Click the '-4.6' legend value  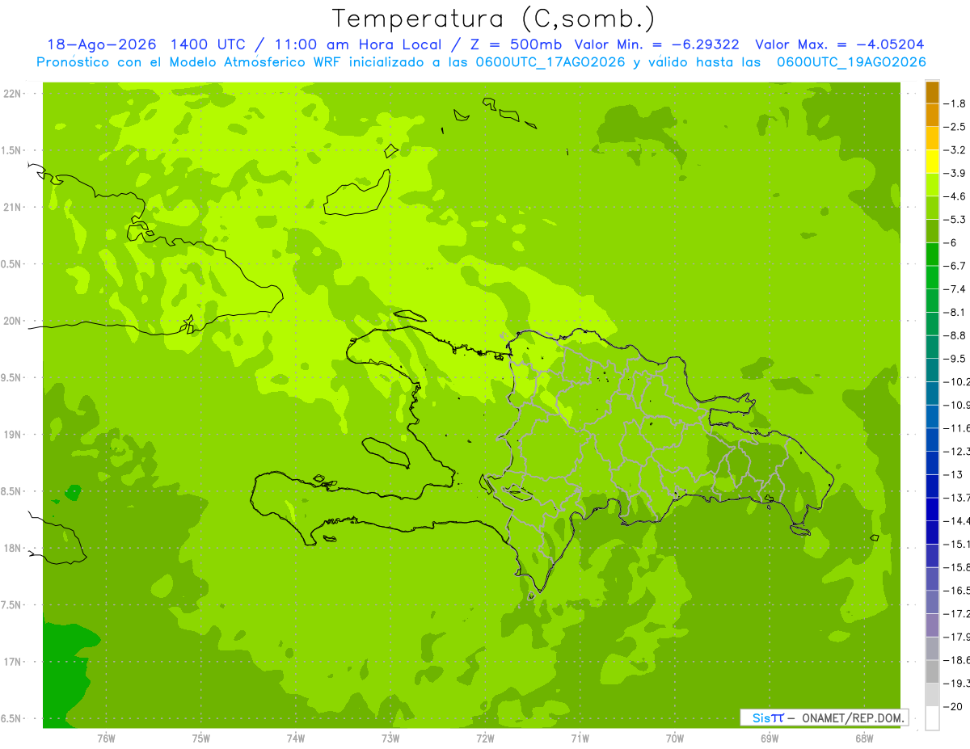[955, 196]
